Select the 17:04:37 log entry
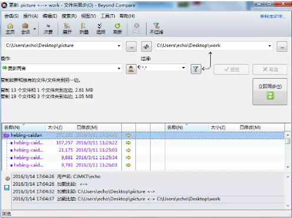This screenshot has width=292, height=218. 148,199
